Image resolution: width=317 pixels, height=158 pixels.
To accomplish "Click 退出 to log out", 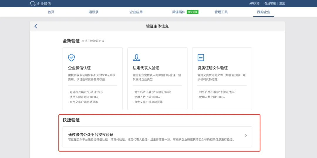I will point(282,4).
